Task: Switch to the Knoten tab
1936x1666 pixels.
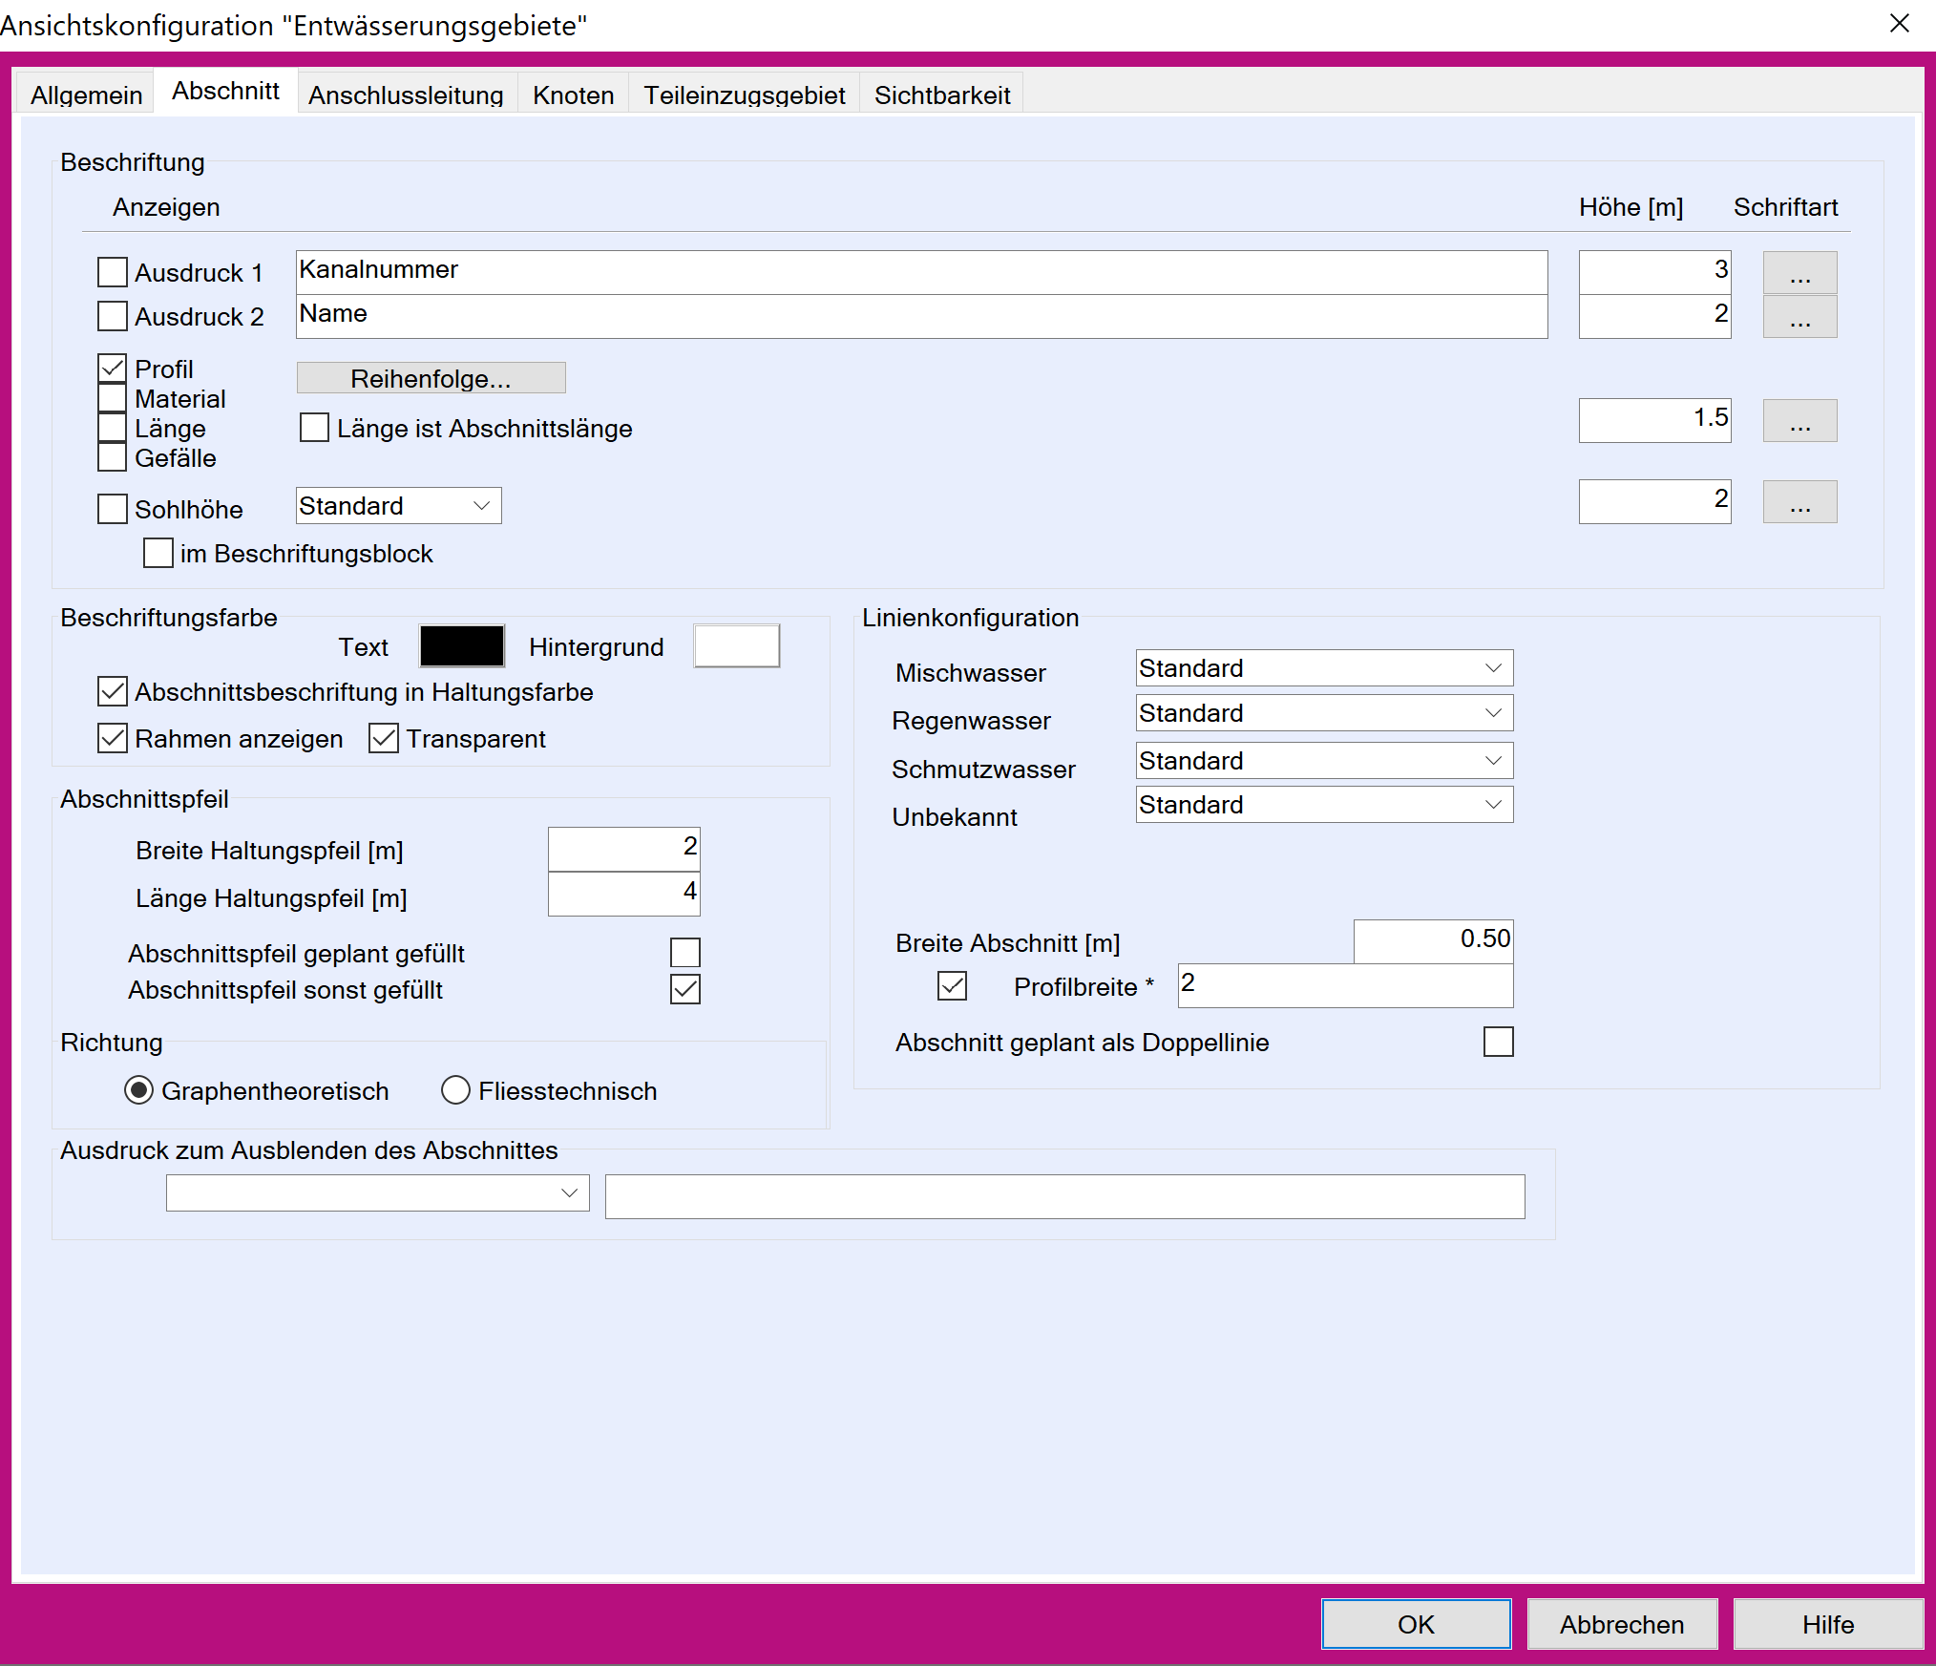Action: pyautogui.click(x=573, y=95)
